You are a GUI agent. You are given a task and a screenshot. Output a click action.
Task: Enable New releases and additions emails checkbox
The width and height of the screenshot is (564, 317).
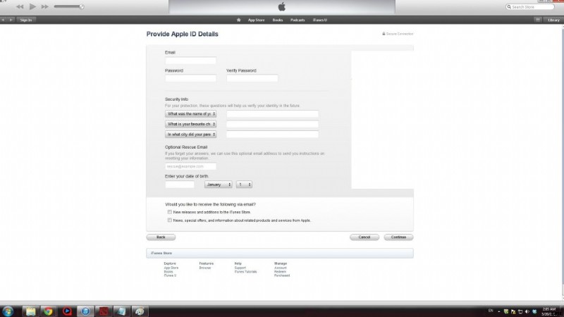(x=170, y=211)
